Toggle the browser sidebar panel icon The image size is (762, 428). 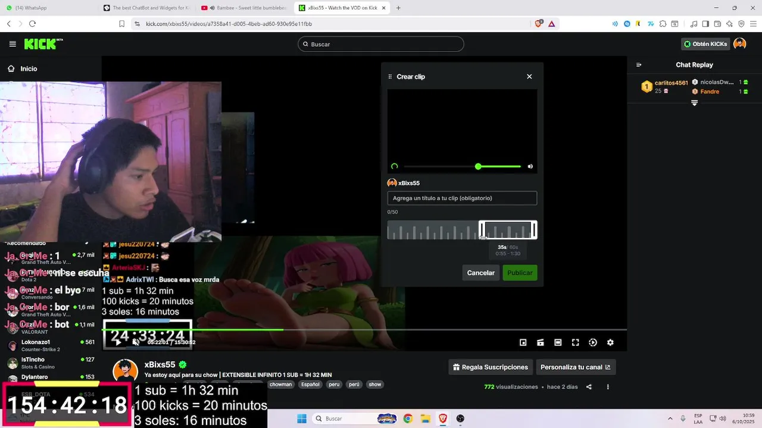pos(705,24)
